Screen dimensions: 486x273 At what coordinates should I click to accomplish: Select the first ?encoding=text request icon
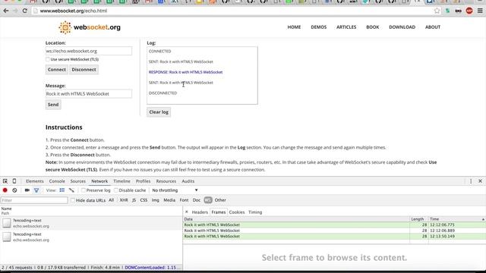coord(7,223)
